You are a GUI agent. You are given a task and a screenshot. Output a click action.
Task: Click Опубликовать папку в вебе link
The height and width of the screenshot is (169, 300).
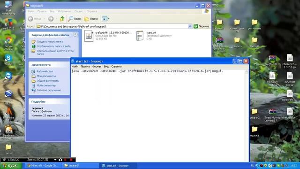(53, 46)
